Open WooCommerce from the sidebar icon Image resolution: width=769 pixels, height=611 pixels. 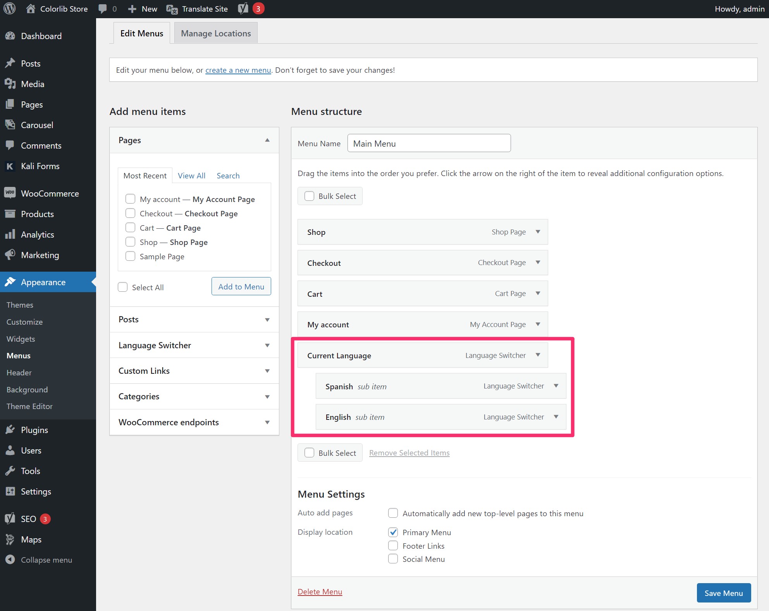click(x=10, y=193)
